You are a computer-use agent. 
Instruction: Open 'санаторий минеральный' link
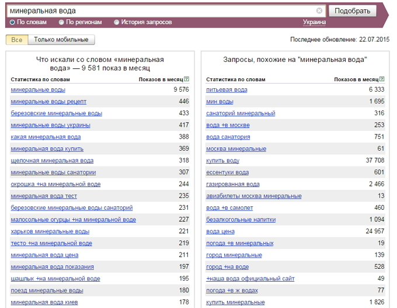(241, 113)
